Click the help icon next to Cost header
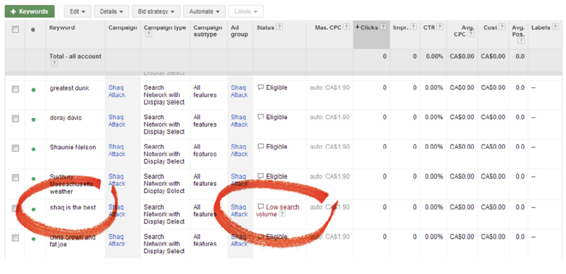 click(x=502, y=27)
